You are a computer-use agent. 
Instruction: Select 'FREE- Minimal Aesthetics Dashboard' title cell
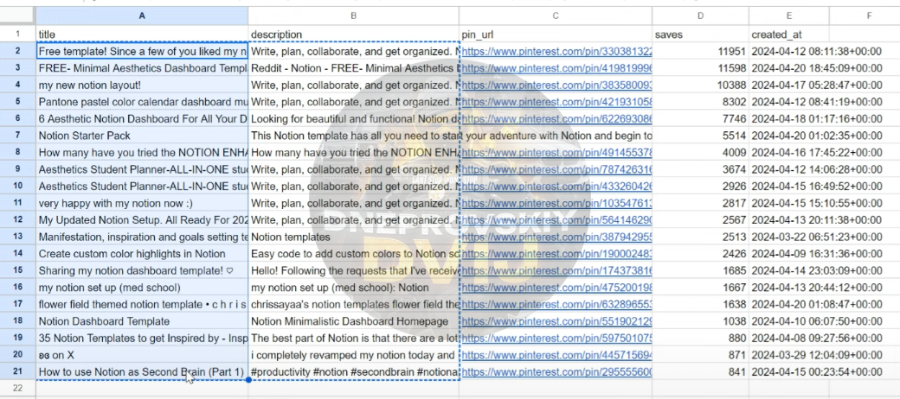click(x=142, y=68)
